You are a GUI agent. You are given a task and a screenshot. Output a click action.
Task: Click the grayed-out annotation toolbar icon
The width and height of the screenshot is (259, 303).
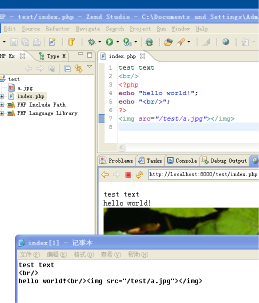coord(245,42)
